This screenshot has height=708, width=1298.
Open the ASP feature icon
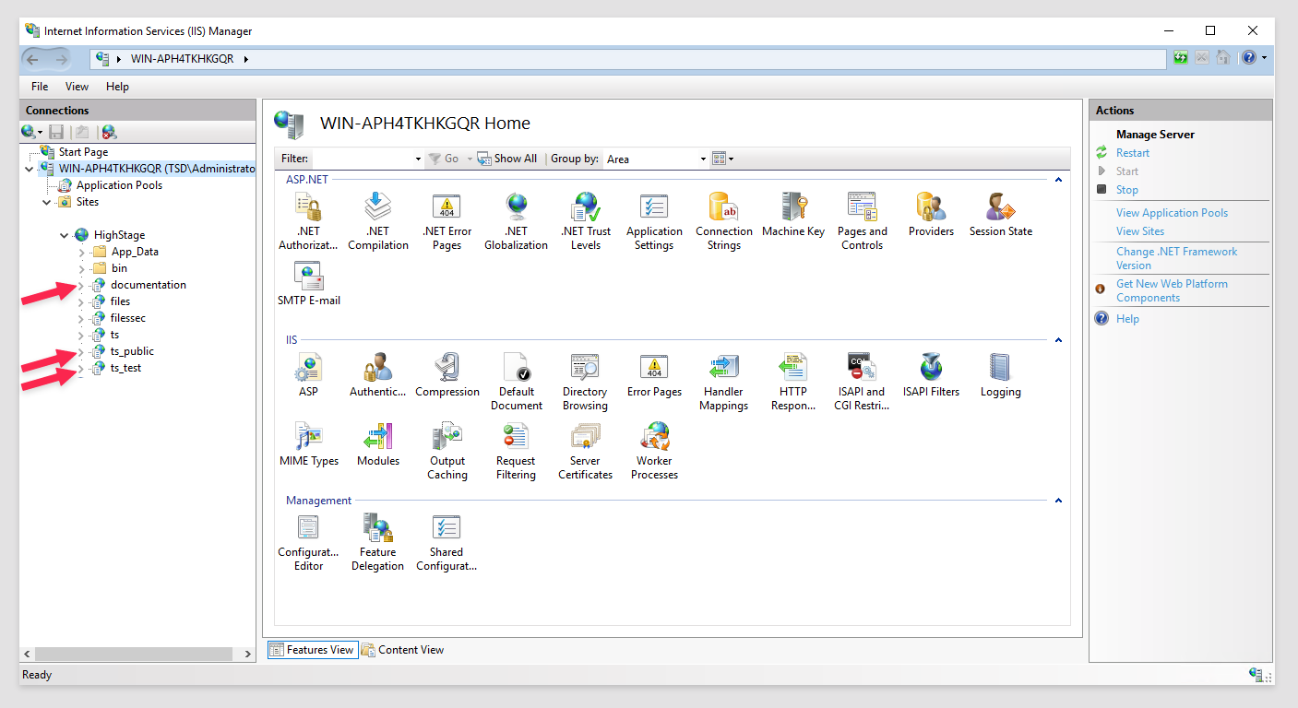tap(308, 375)
